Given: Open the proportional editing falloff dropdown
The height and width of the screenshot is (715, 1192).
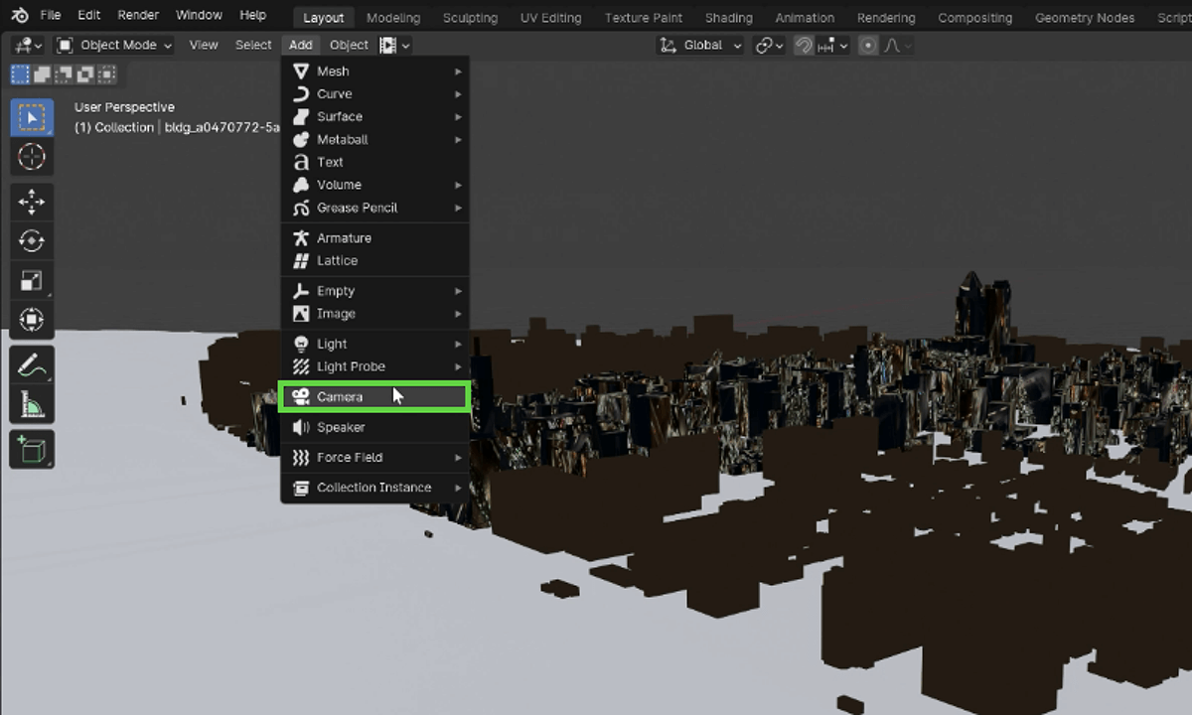Looking at the screenshot, I should [x=896, y=46].
